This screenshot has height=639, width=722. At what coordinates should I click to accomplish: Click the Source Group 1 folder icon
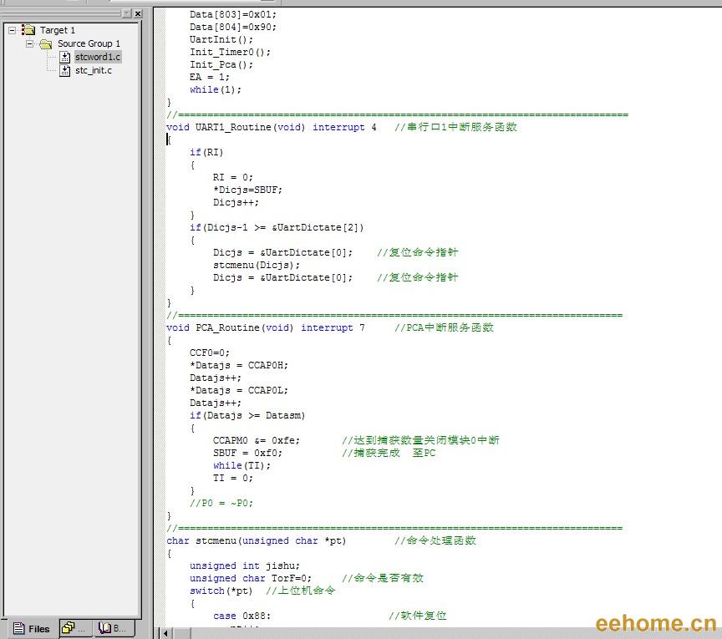[x=46, y=43]
